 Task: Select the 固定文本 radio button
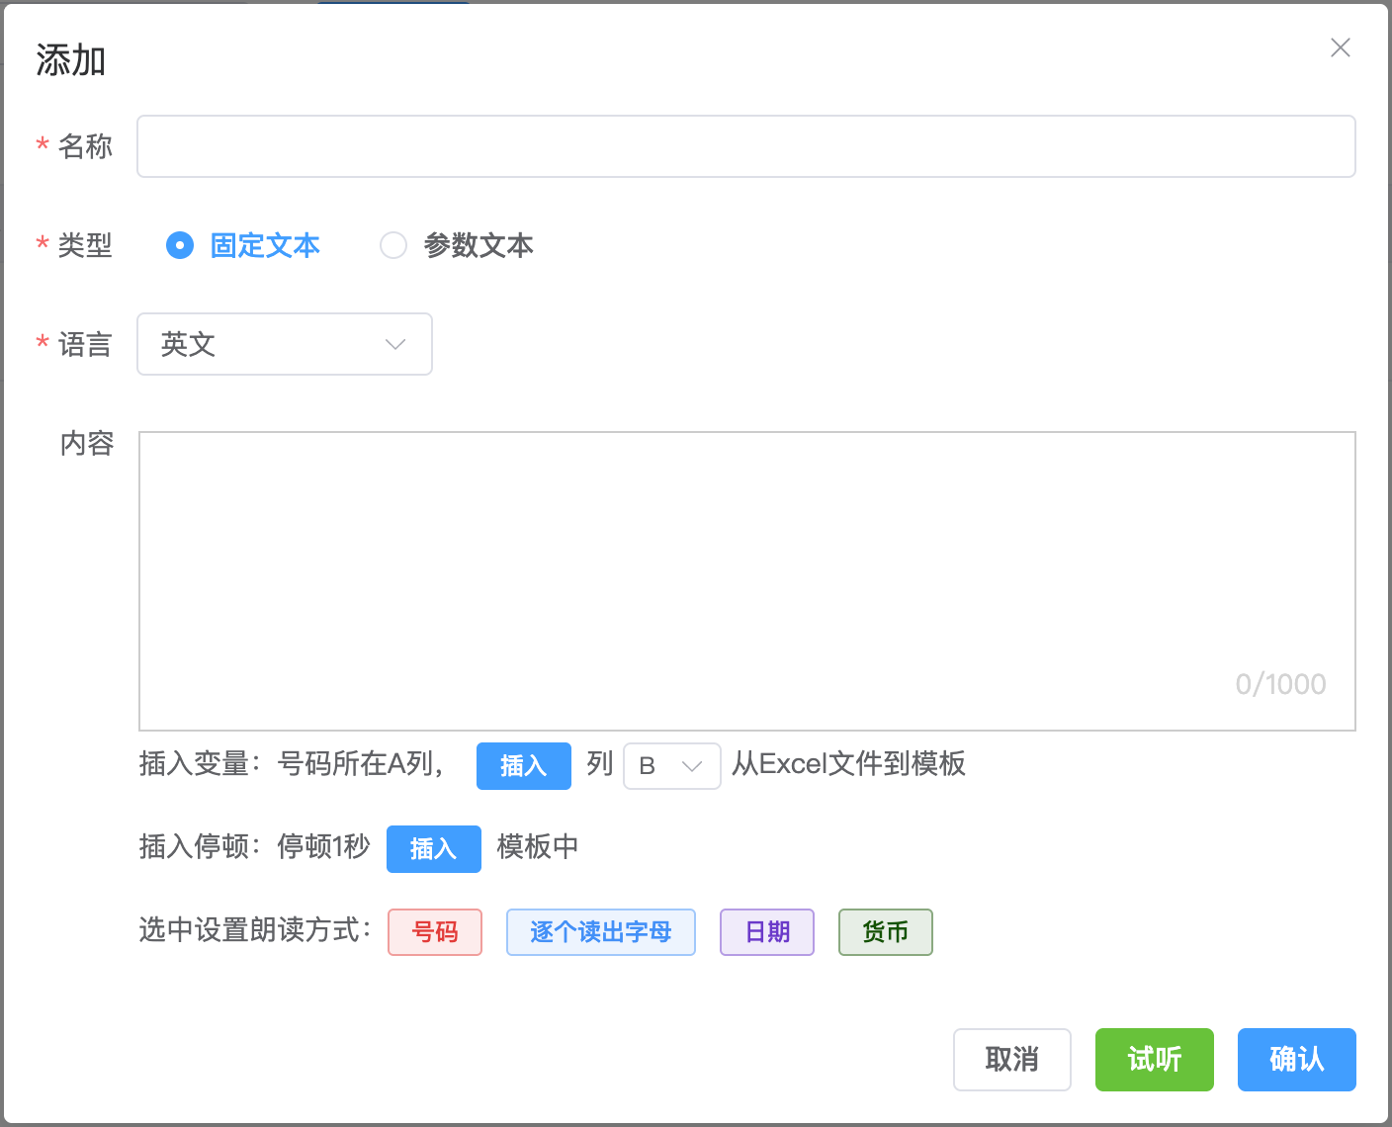(180, 245)
